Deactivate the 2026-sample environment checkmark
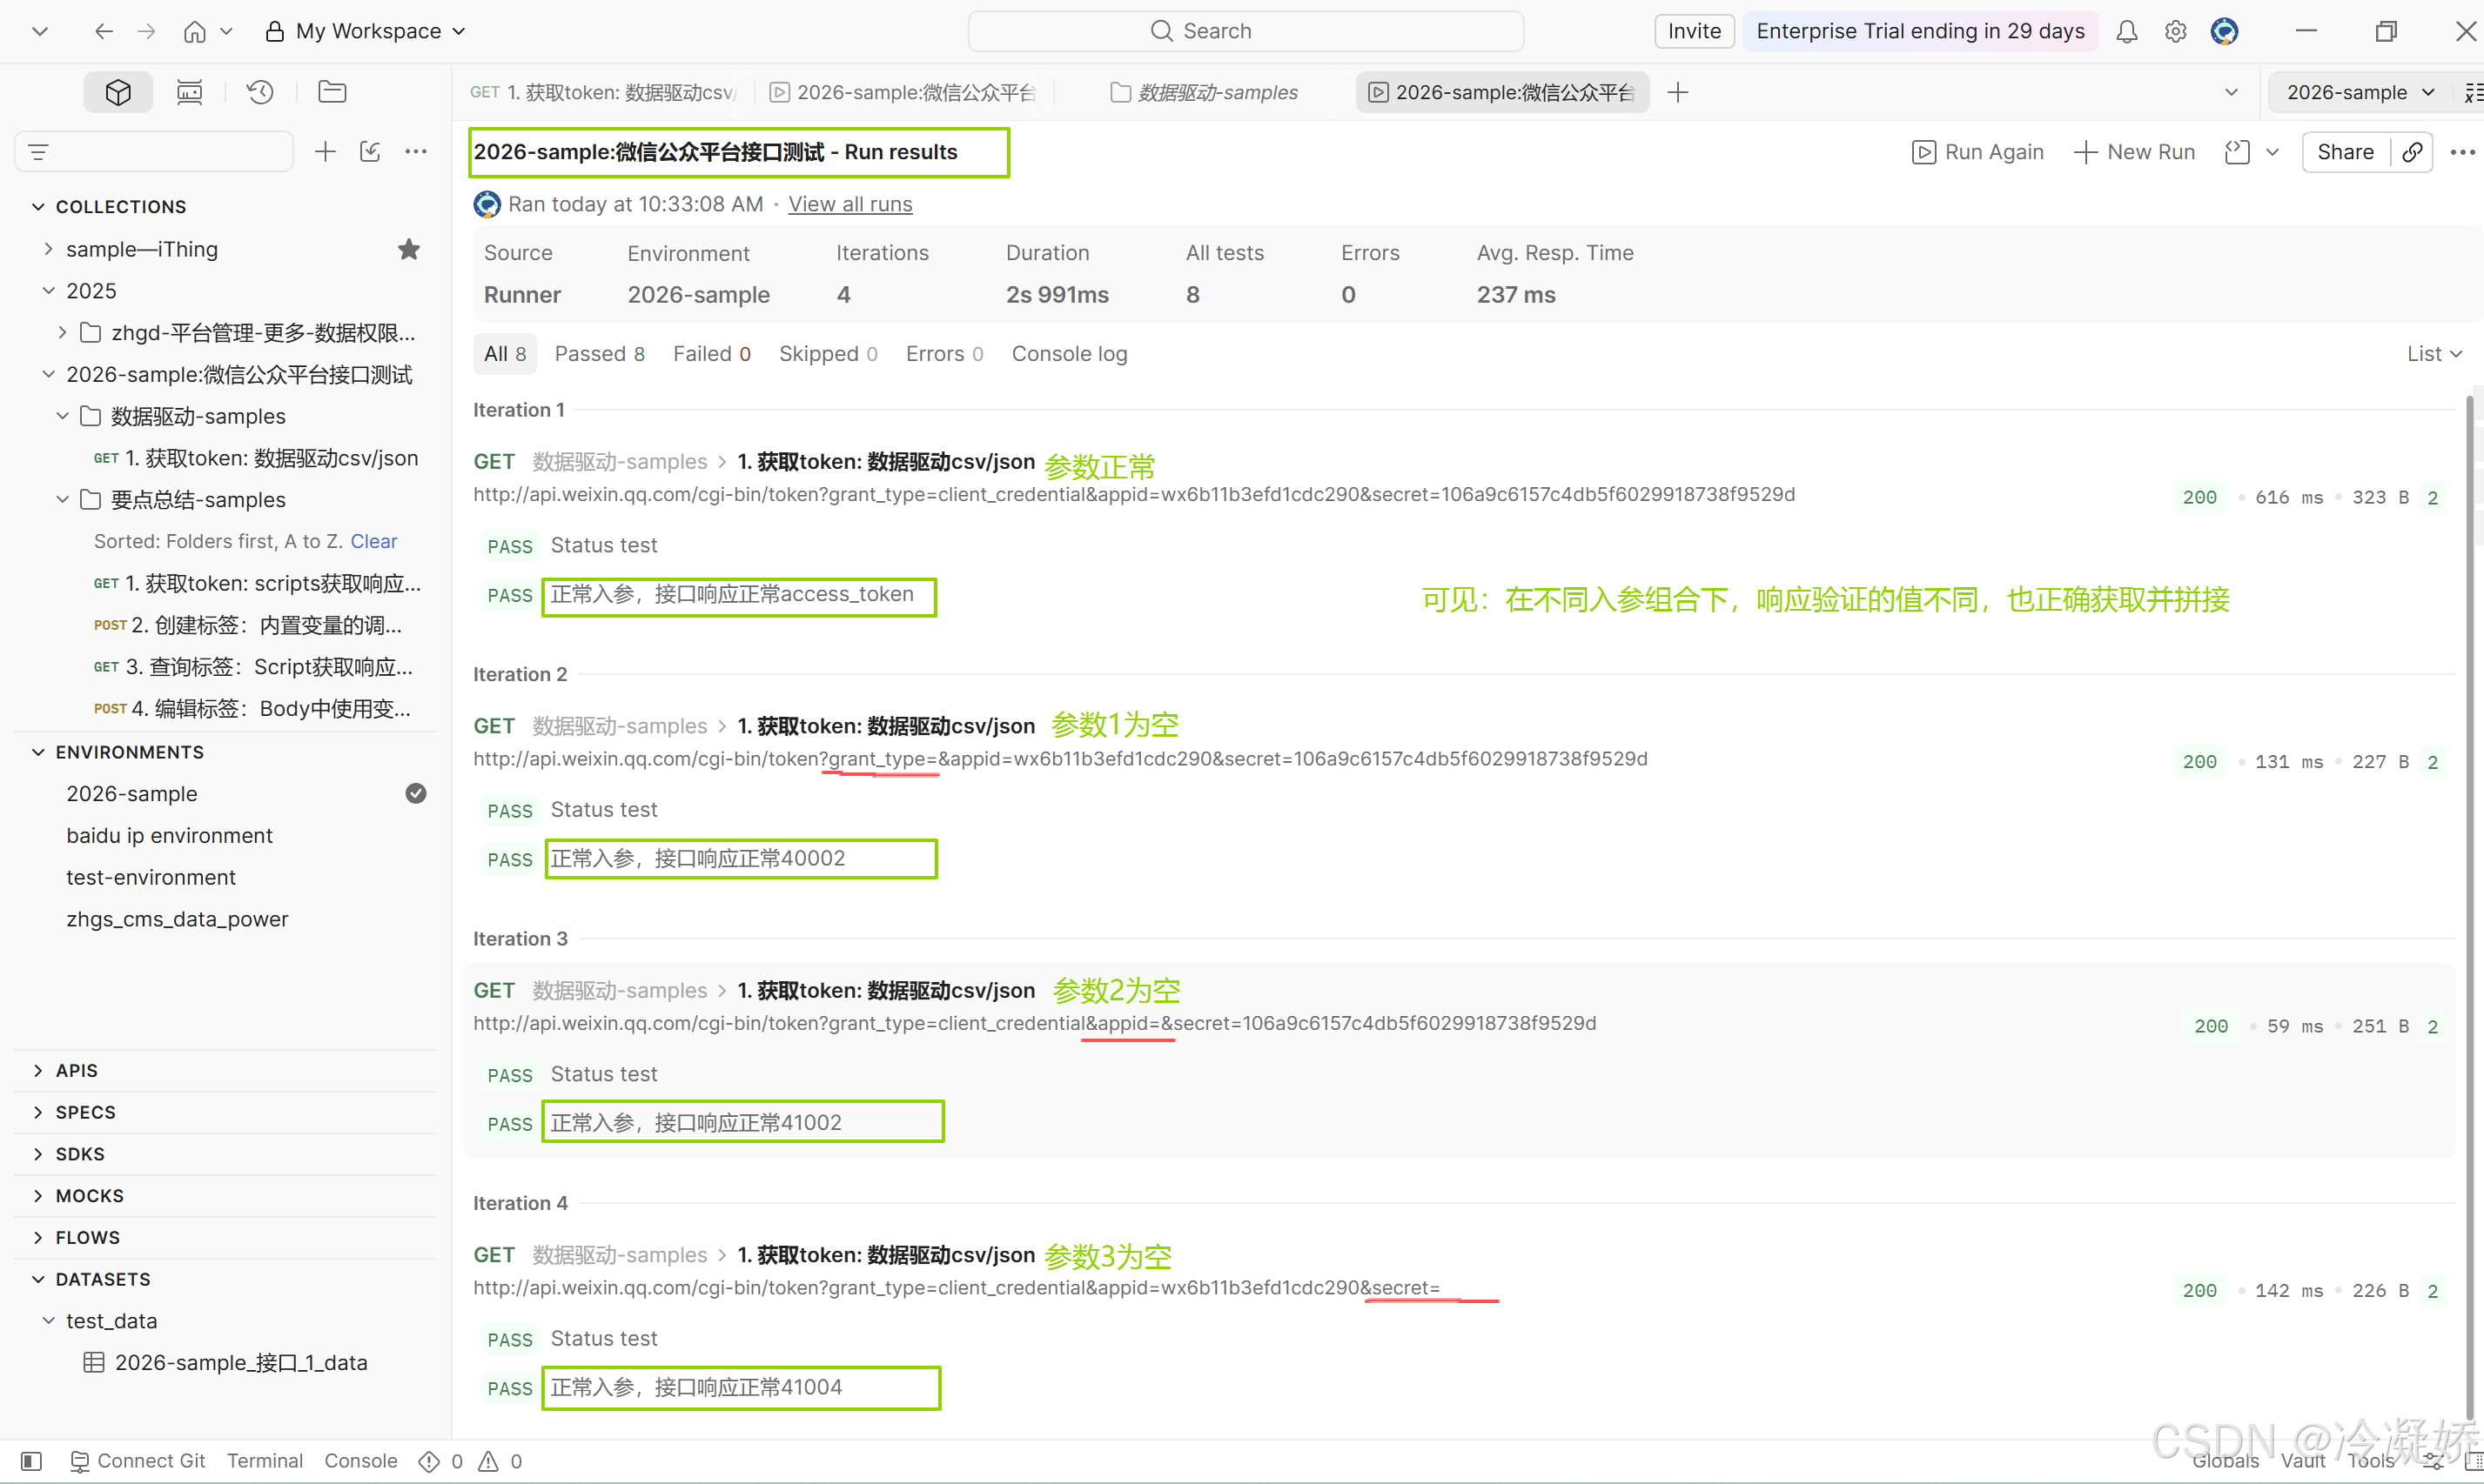 (416, 793)
